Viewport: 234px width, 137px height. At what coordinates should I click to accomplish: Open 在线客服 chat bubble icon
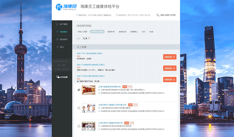click(58, 77)
